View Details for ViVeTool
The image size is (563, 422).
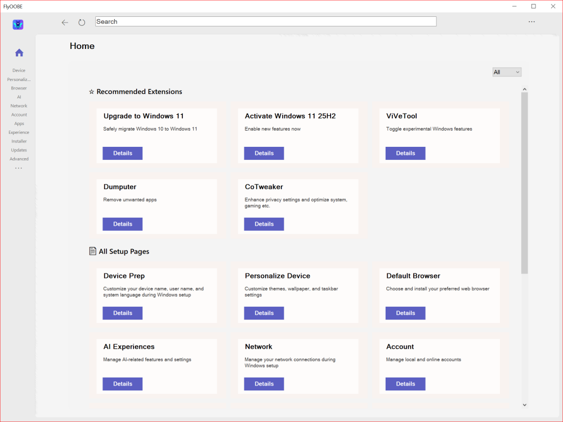(x=405, y=153)
